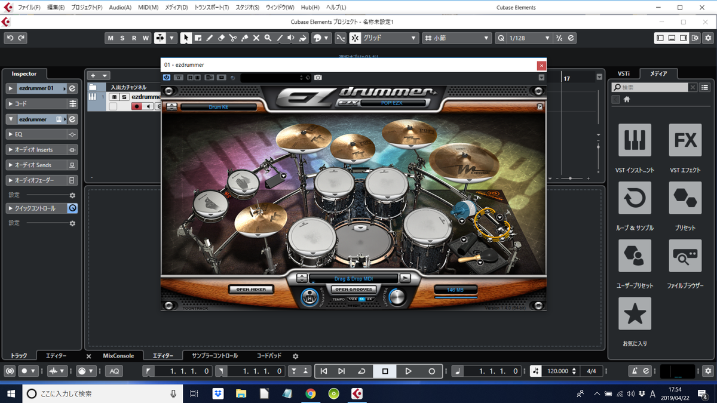Click the MediaBay home icon
Screen dimensions: 717x403
coord(627,100)
